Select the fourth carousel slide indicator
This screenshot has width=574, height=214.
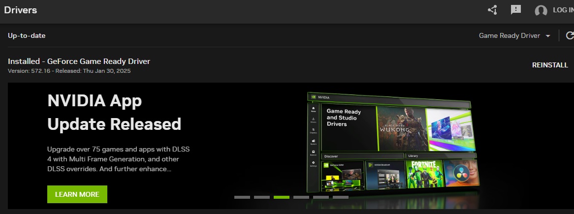coord(301,197)
